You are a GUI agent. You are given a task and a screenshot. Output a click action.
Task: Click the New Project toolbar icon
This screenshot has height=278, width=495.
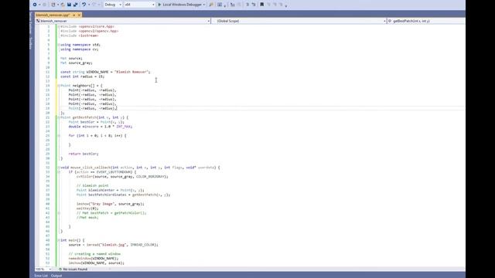[53, 5]
